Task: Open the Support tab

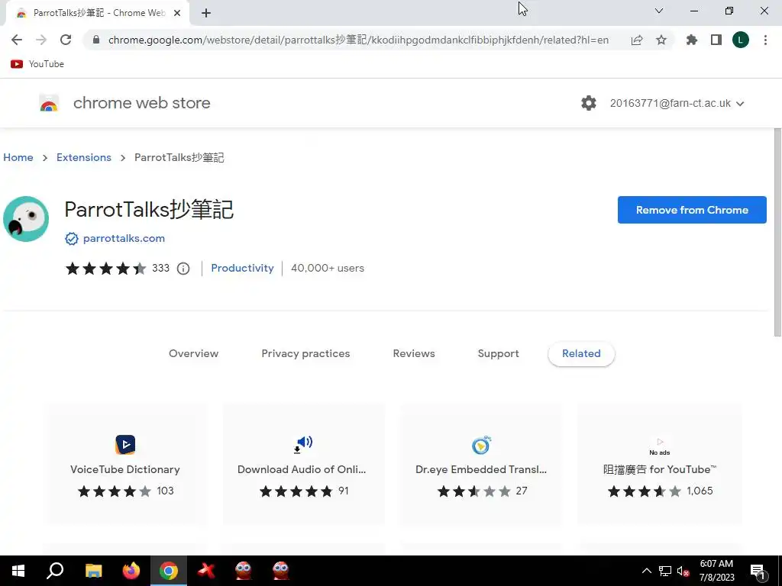Action: (x=498, y=354)
